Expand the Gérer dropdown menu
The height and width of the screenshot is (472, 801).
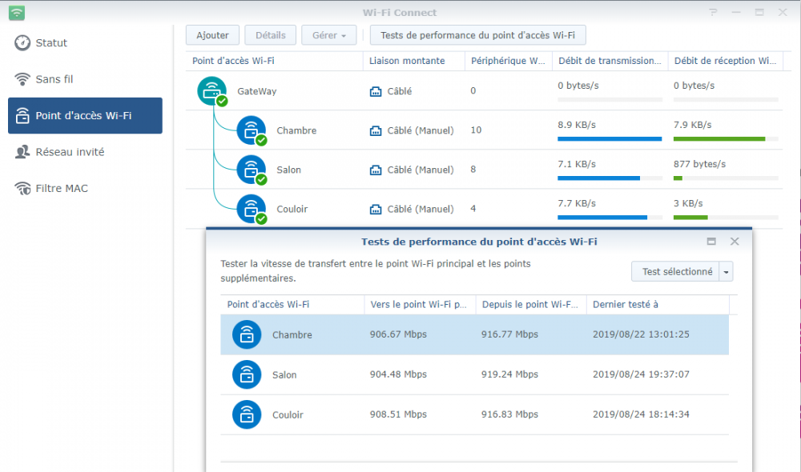pyautogui.click(x=329, y=35)
